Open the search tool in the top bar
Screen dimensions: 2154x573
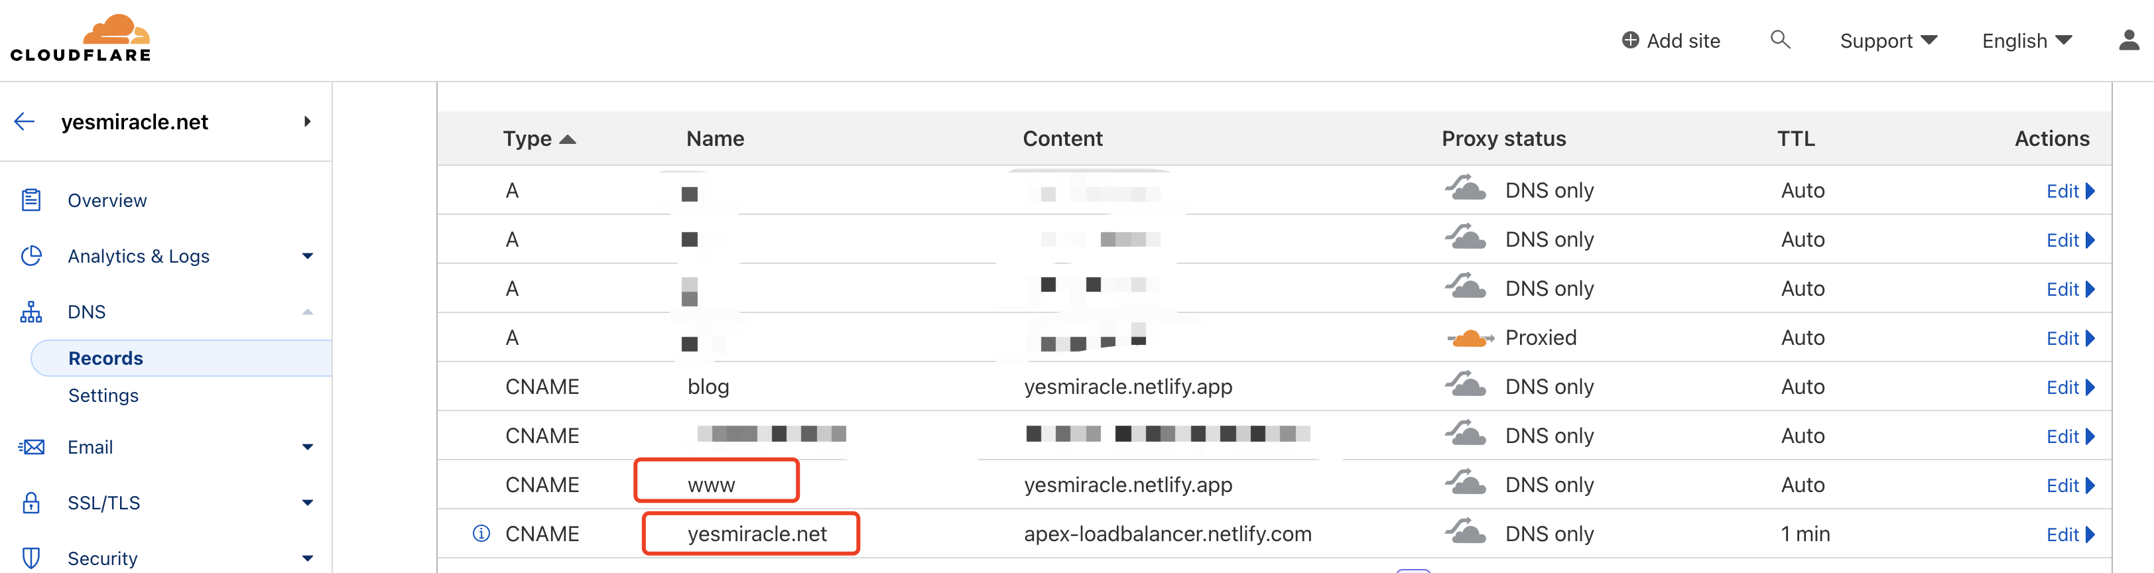click(x=1780, y=39)
